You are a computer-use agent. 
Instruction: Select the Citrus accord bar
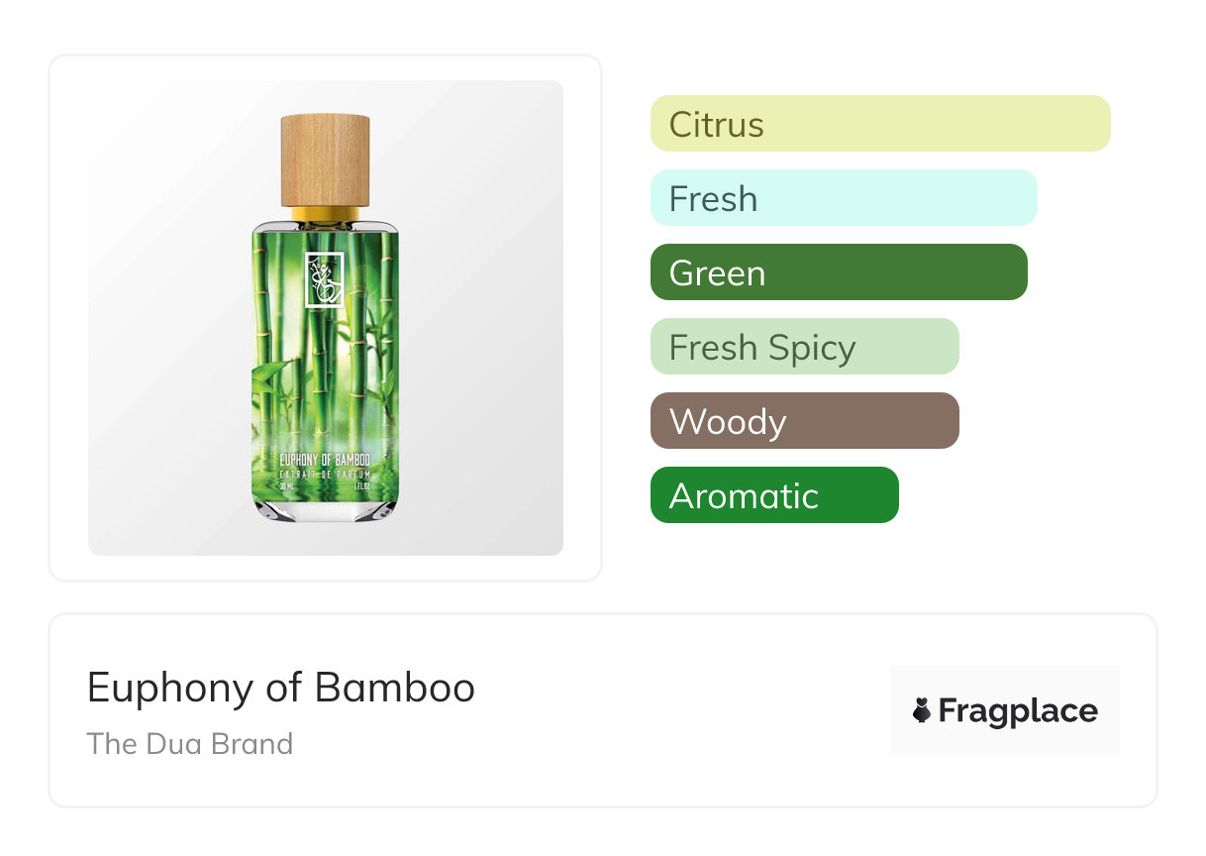879,124
